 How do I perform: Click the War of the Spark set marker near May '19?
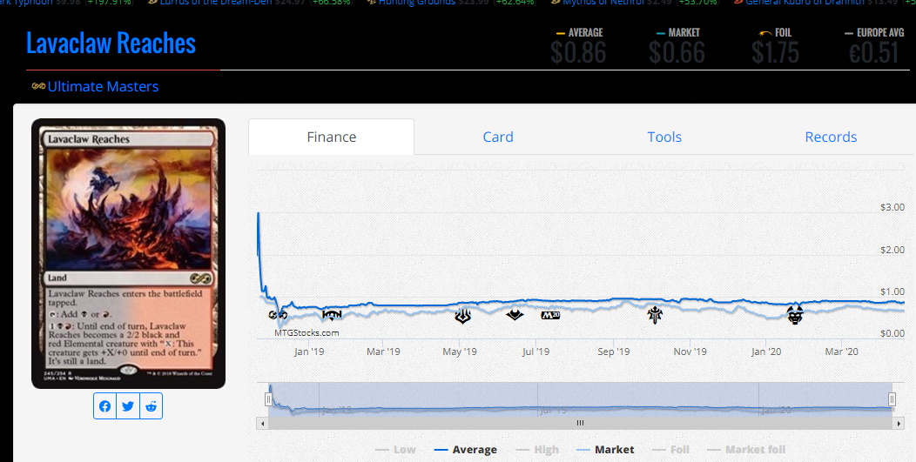click(462, 316)
